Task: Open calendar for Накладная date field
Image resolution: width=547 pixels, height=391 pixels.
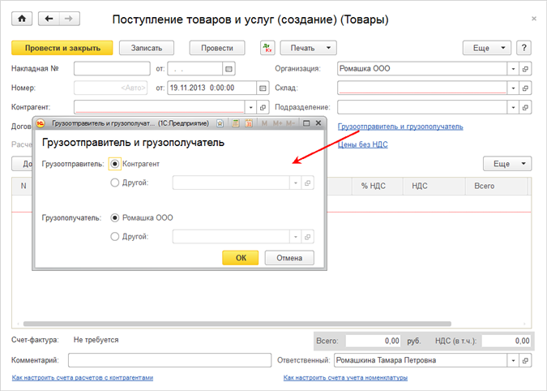Action: click(229, 69)
